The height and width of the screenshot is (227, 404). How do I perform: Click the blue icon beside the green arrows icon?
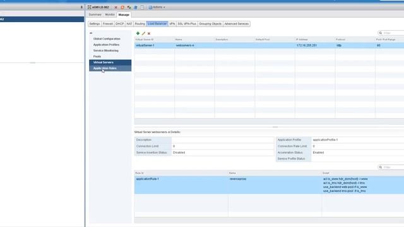pos(136,8)
